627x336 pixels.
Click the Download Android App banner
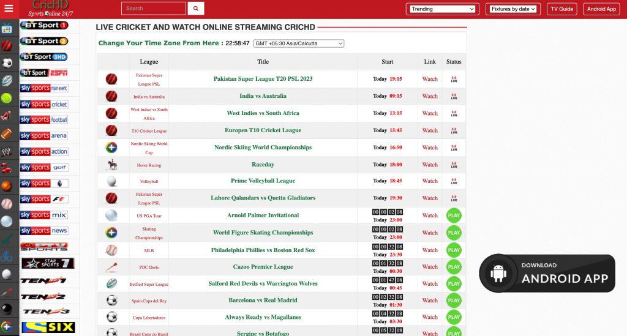[x=547, y=274]
